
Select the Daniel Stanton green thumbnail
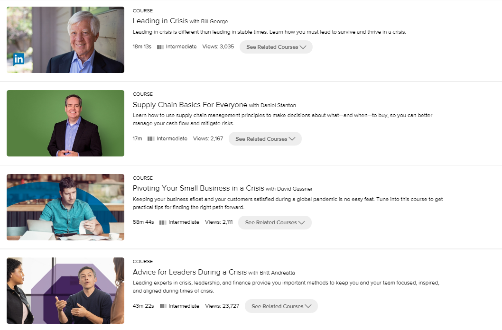(65, 123)
